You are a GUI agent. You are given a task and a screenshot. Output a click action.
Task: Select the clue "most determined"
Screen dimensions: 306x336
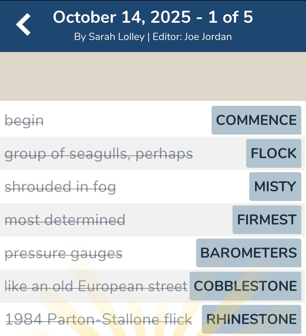click(x=65, y=220)
